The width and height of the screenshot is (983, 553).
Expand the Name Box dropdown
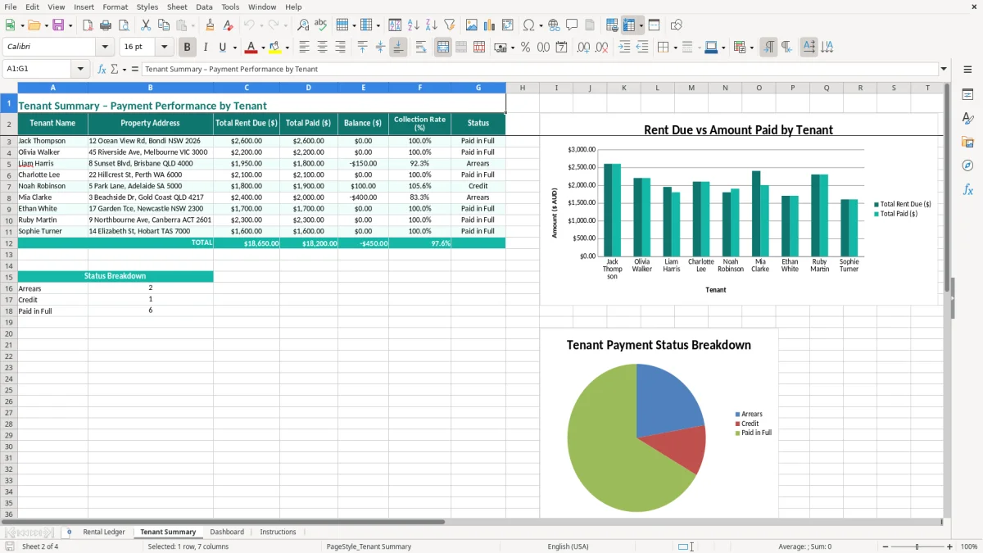[x=81, y=69]
